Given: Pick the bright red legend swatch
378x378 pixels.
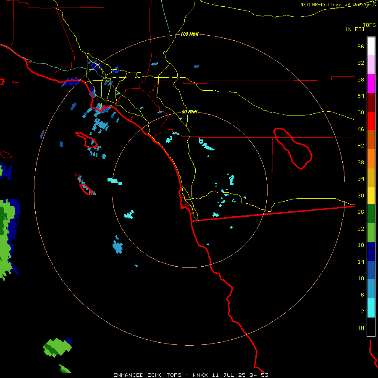Looking at the screenshot, I should click(371, 121).
